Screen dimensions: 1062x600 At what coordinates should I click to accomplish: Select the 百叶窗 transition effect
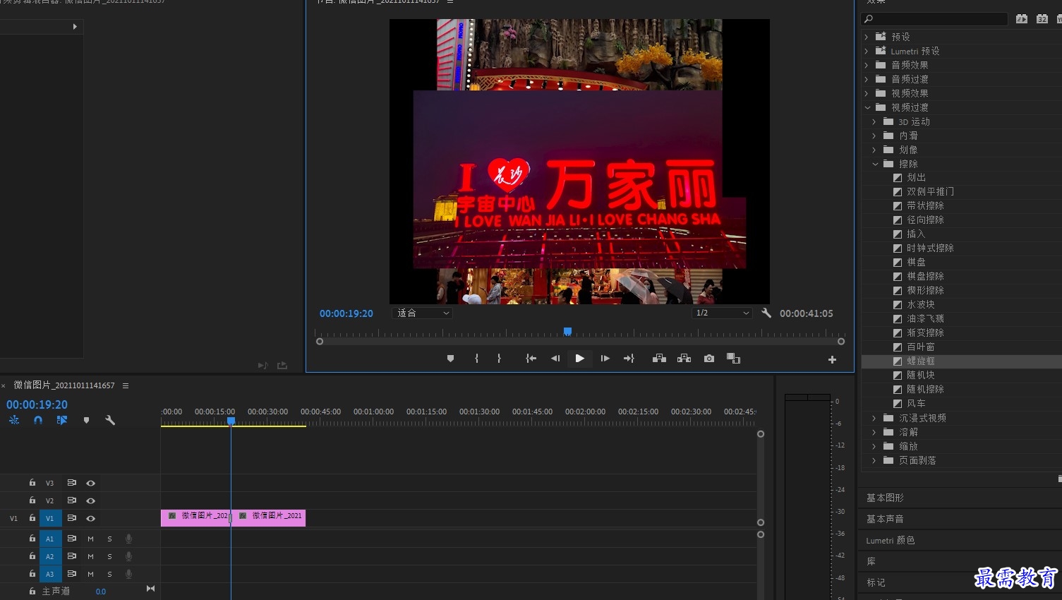[x=920, y=347]
